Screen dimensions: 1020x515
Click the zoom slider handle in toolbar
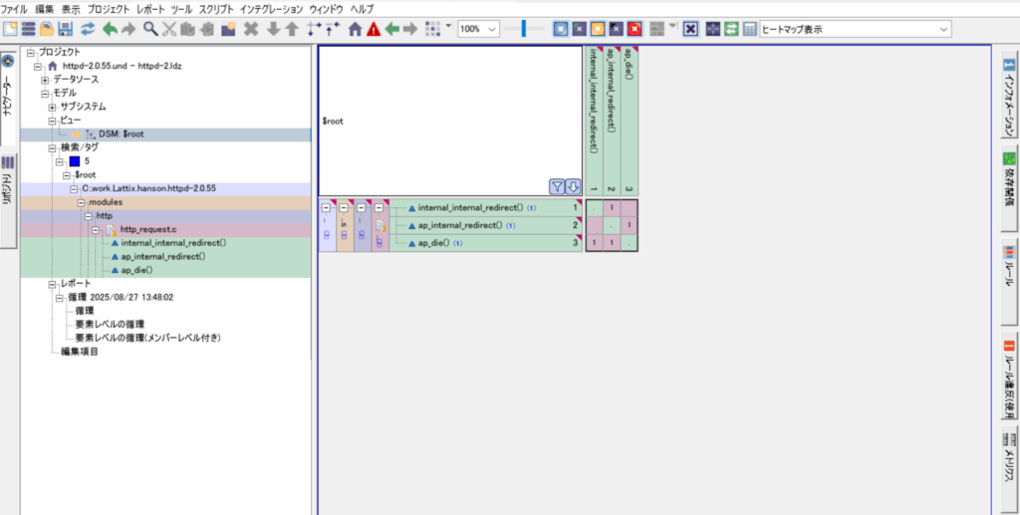coord(524,29)
